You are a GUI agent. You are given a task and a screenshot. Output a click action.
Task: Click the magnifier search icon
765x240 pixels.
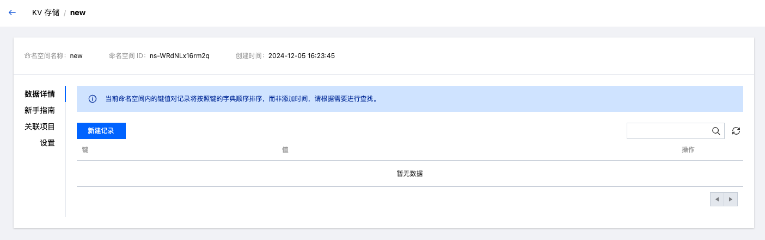pos(717,131)
